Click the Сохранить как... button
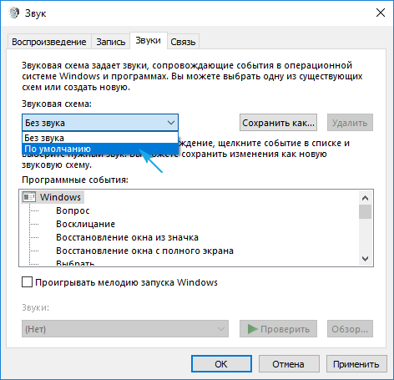 (x=278, y=123)
